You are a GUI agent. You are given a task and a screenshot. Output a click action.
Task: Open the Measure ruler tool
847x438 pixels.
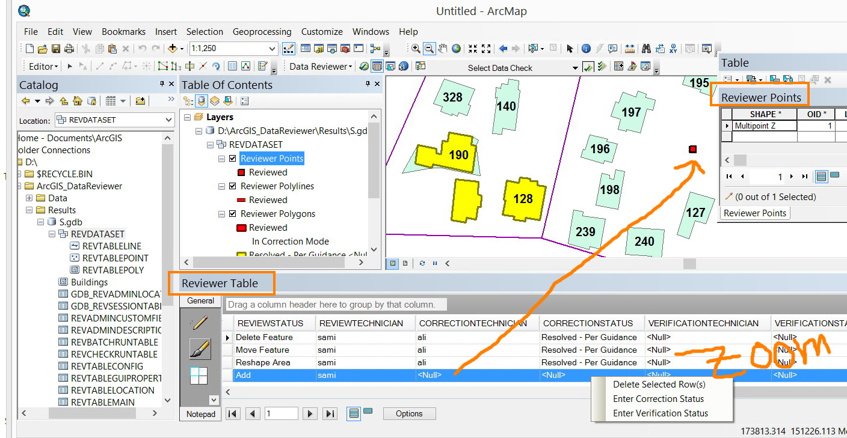(x=630, y=49)
